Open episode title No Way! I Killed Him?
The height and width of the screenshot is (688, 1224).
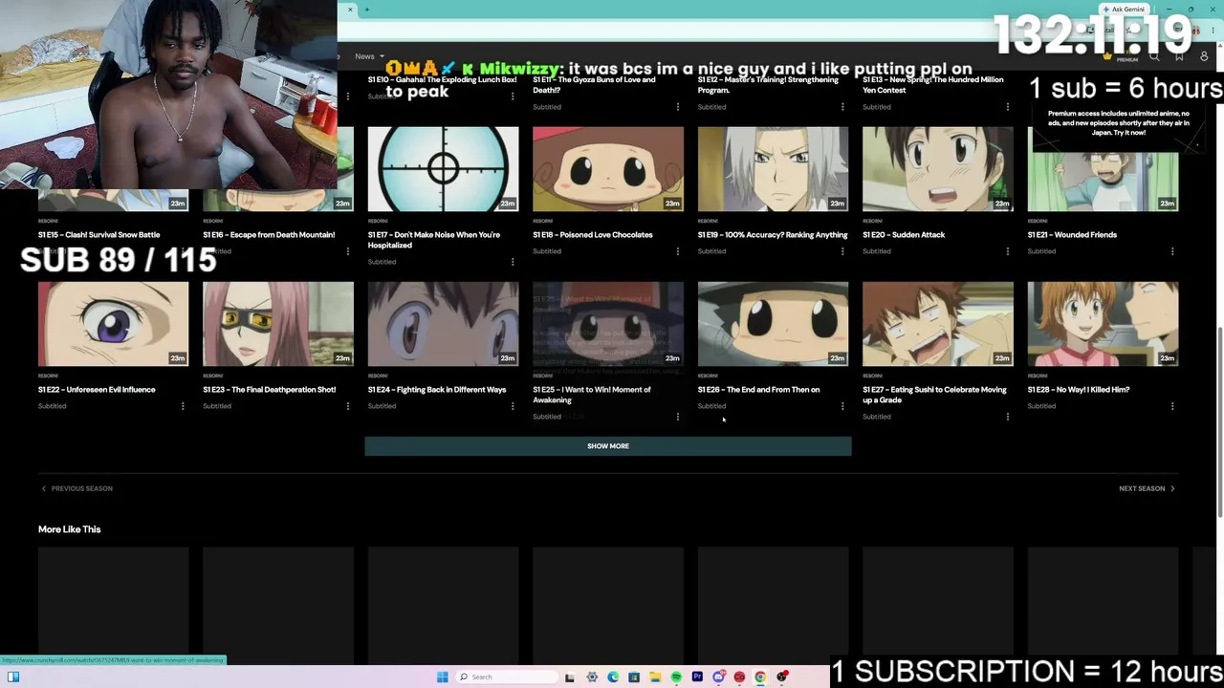click(x=1079, y=390)
